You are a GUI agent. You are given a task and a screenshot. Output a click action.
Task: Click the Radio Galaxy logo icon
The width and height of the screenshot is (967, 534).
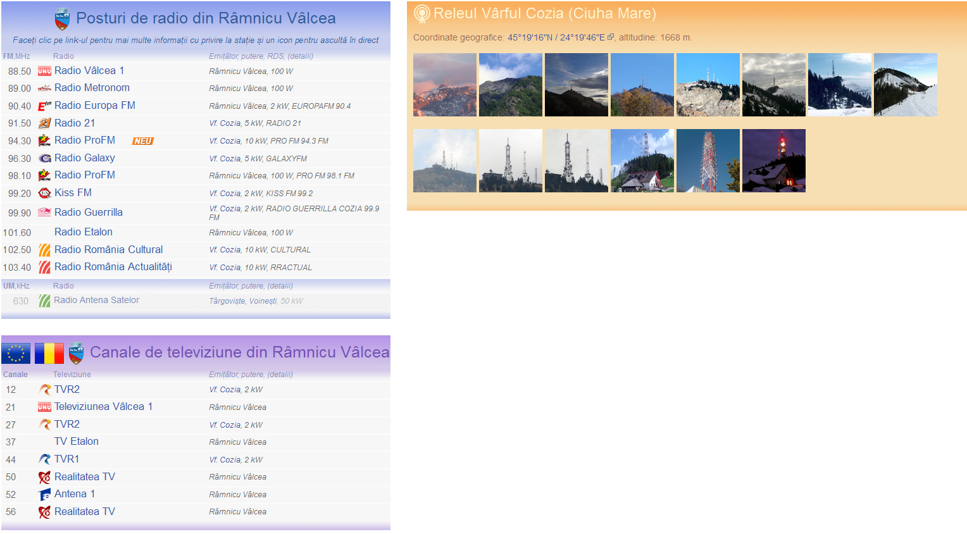(x=44, y=158)
